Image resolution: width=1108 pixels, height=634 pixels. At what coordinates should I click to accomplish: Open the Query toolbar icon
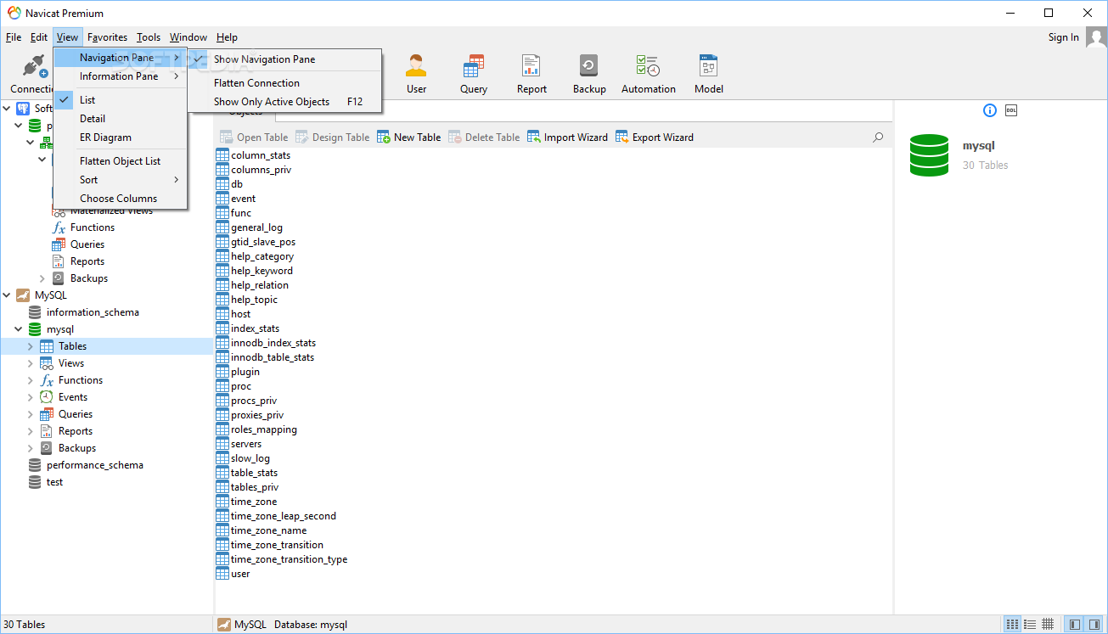pyautogui.click(x=474, y=74)
